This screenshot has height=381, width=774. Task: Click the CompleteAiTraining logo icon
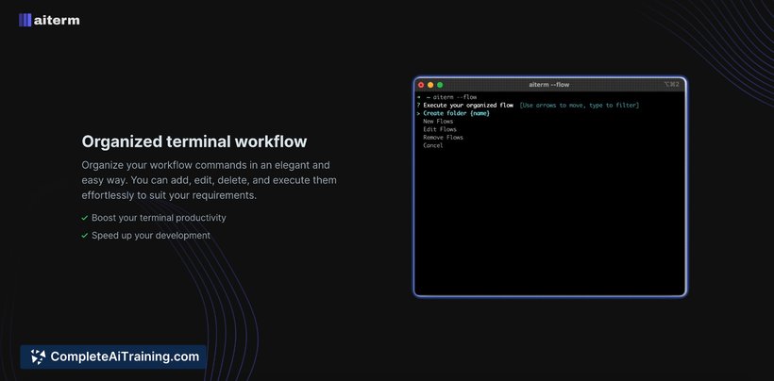pos(38,356)
